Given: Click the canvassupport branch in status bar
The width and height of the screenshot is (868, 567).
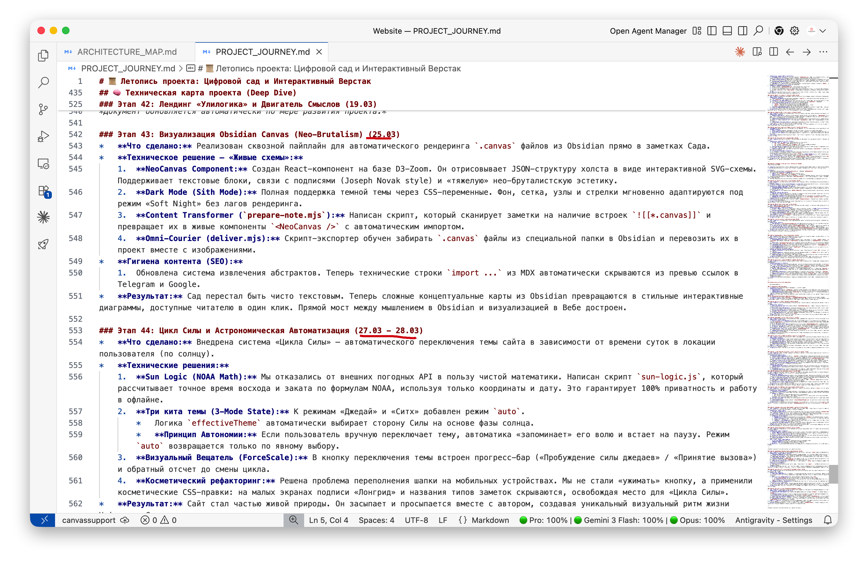Looking at the screenshot, I should [x=89, y=520].
